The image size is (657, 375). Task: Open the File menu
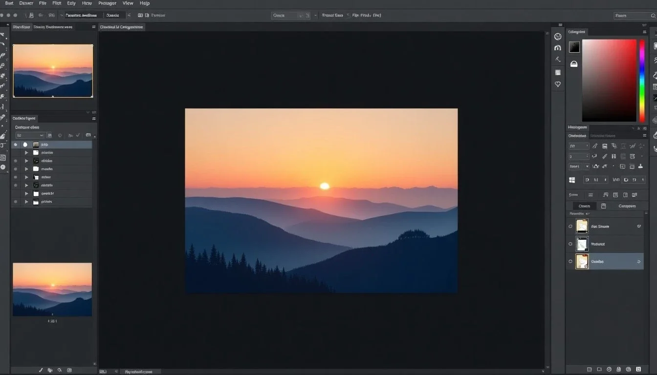pos(43,3)
